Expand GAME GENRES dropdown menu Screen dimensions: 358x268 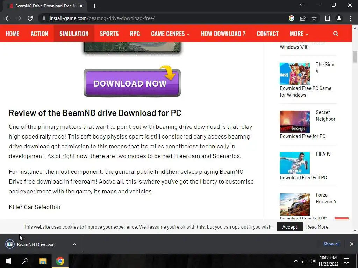(170, 33)
